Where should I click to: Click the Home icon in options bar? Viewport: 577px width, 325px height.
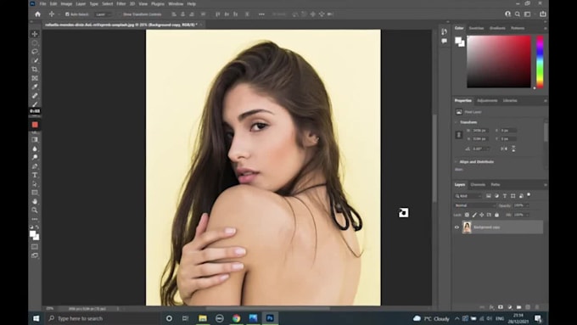pyautogui.click(x=37, y=14)
